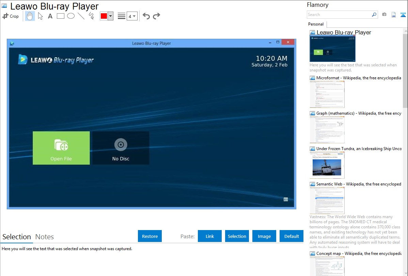
Task: Click the red color swatch
Action: pos(104,16)
